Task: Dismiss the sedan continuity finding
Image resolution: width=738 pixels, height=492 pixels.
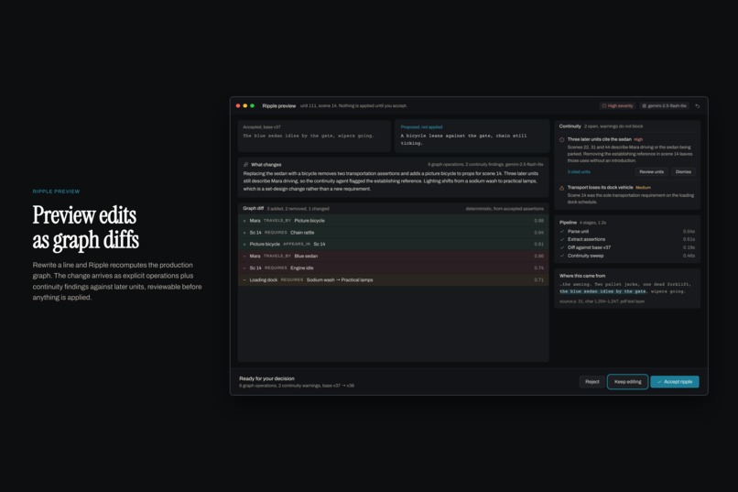Action: pos(683,172)
